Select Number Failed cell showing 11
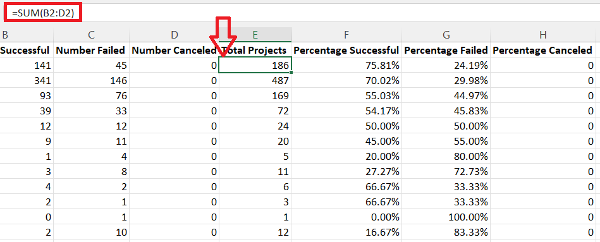This screenshot has width=600, height=242. coord(91,141)
